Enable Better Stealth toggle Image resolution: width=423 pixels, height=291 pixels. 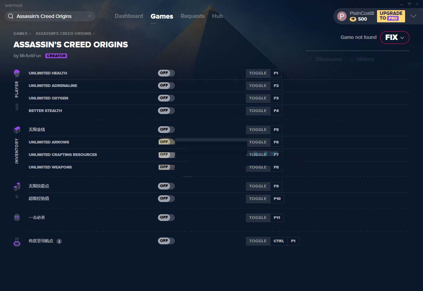[166, 111]
